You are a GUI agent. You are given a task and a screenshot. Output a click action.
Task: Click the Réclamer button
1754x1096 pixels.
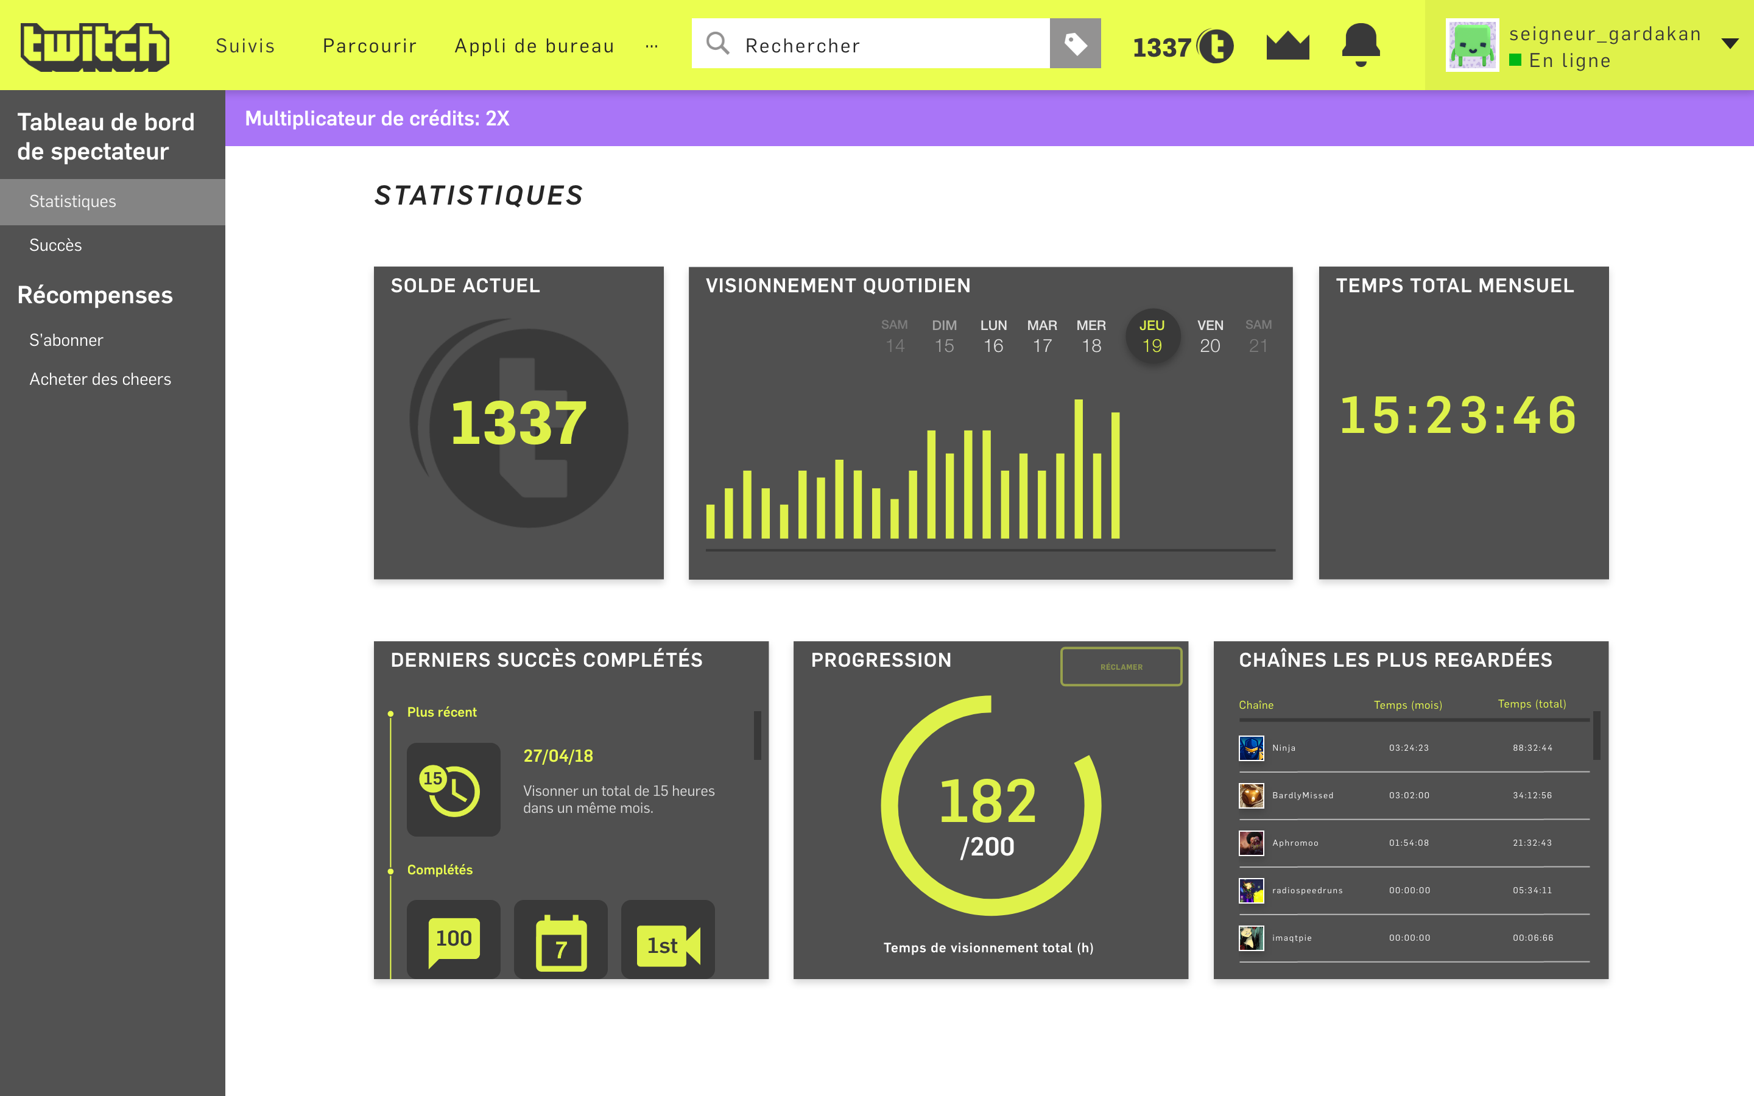point(1121,666)
